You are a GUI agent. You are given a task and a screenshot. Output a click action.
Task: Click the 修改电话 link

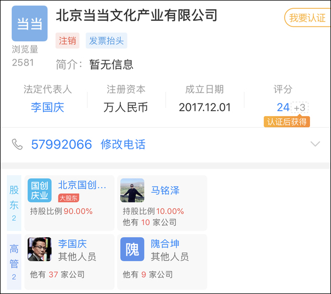pos(123,144)
